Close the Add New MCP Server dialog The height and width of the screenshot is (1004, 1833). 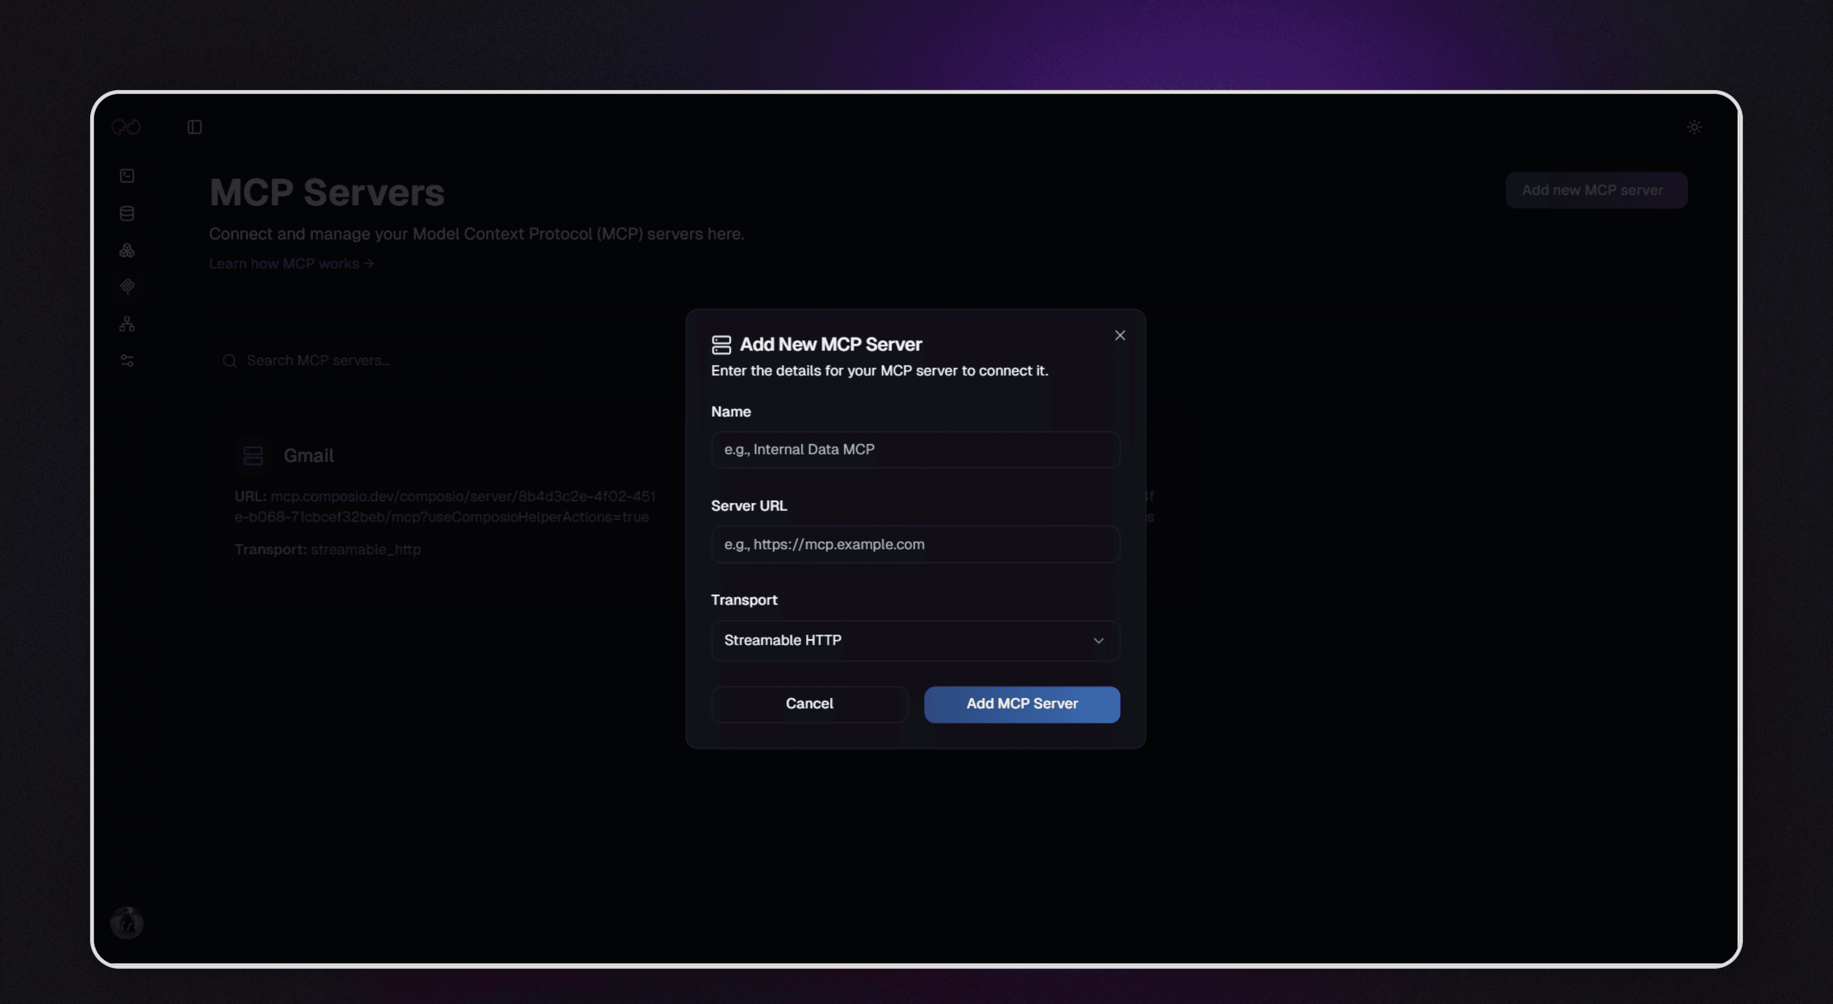(1120, 335)
